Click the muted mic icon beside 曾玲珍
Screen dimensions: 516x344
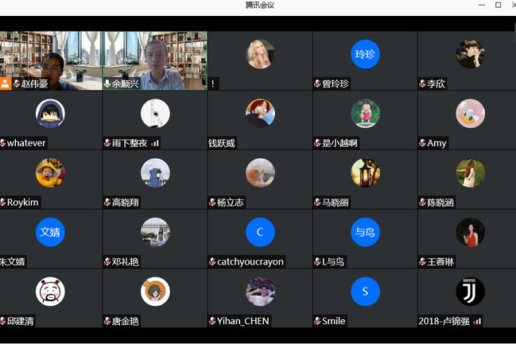(317, 83)
